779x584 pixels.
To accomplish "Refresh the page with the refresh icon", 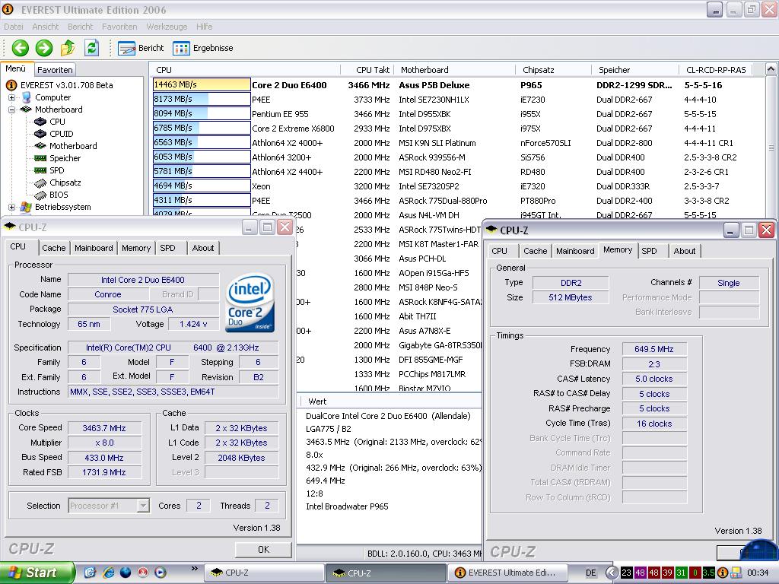I will 92,48.
